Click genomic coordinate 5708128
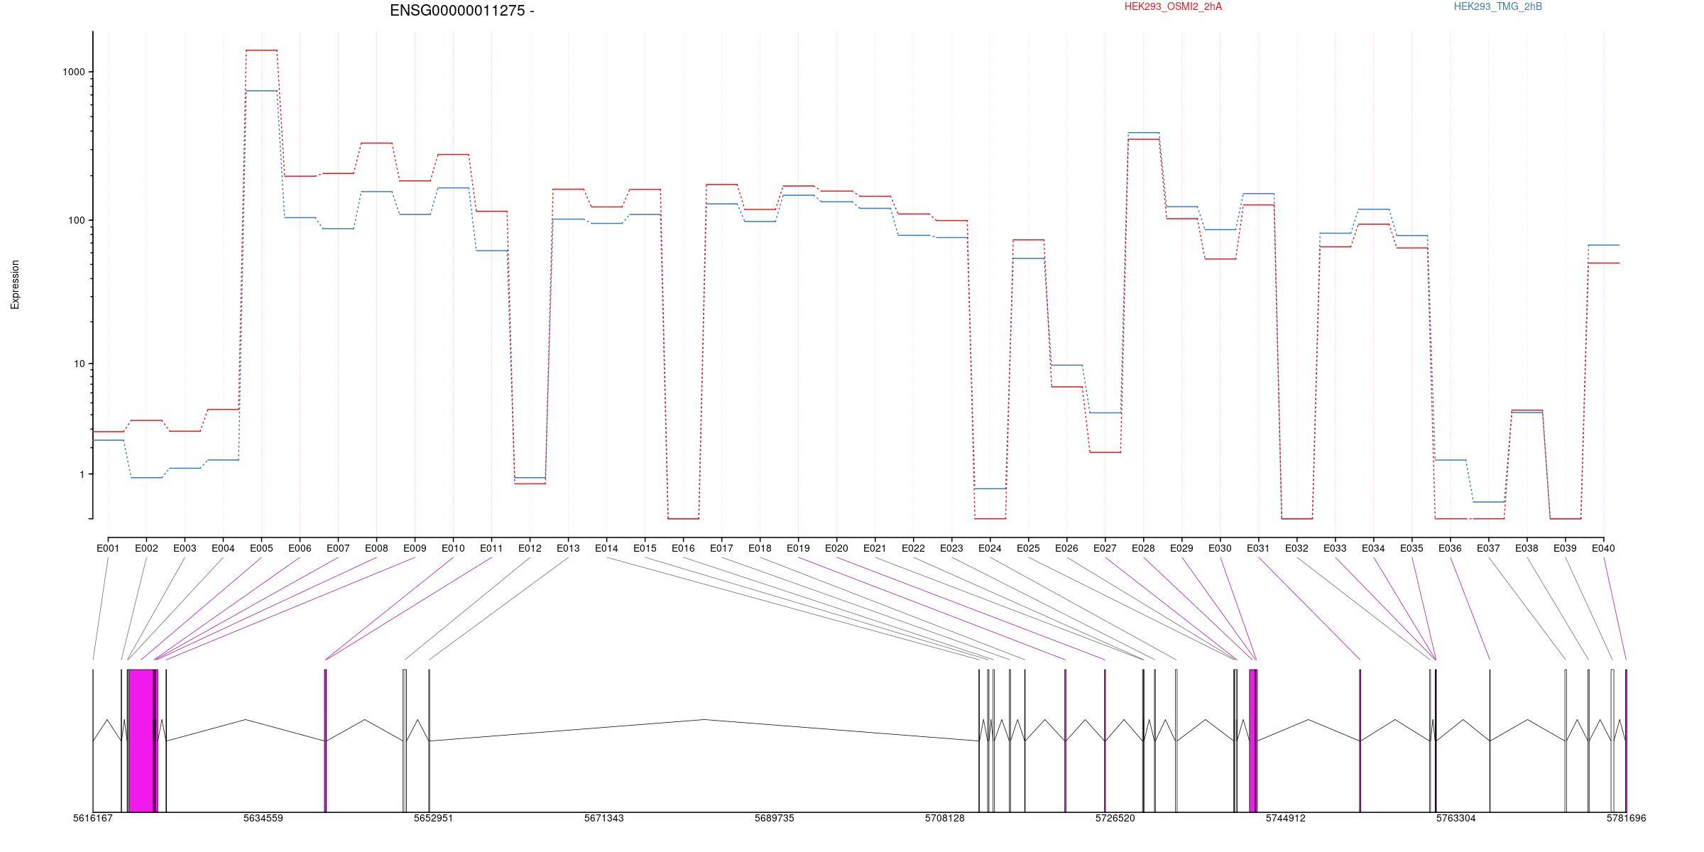Screen dimensions: 1704x852 pos(945,818)
